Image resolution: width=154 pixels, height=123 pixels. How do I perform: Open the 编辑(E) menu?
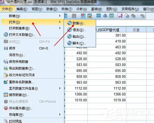[22, 9]
